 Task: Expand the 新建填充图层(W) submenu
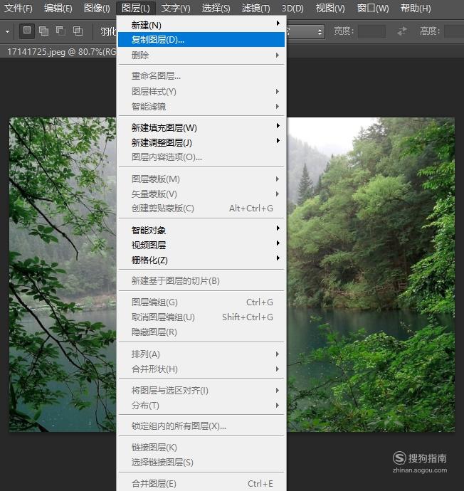tap(201, 127)
